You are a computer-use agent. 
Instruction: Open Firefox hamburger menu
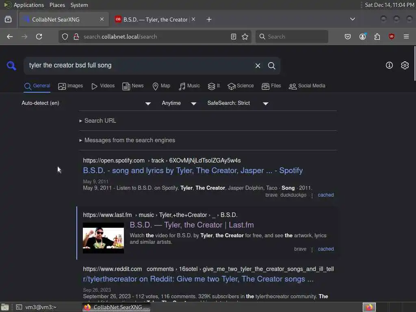(x=406, y=37)
